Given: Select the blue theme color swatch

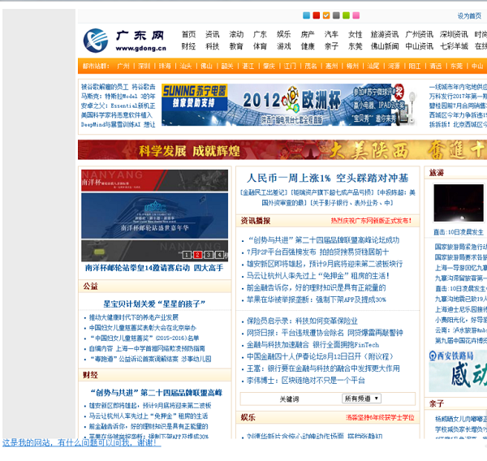Looking at the screenshot, I should coord(307,15).
